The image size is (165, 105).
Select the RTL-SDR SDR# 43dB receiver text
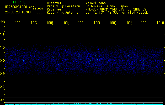[116, 9]
